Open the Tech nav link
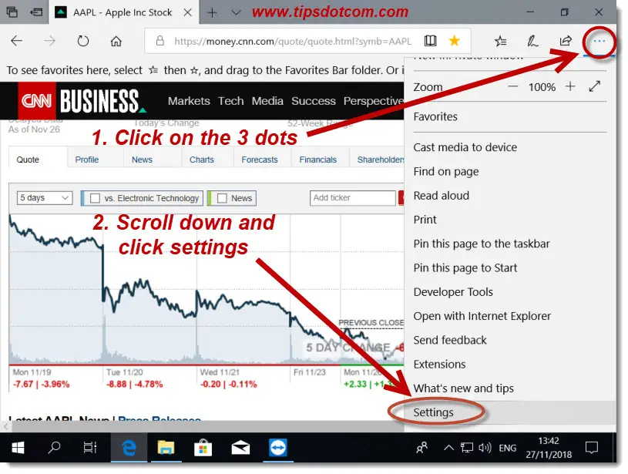 pos(230,101)
